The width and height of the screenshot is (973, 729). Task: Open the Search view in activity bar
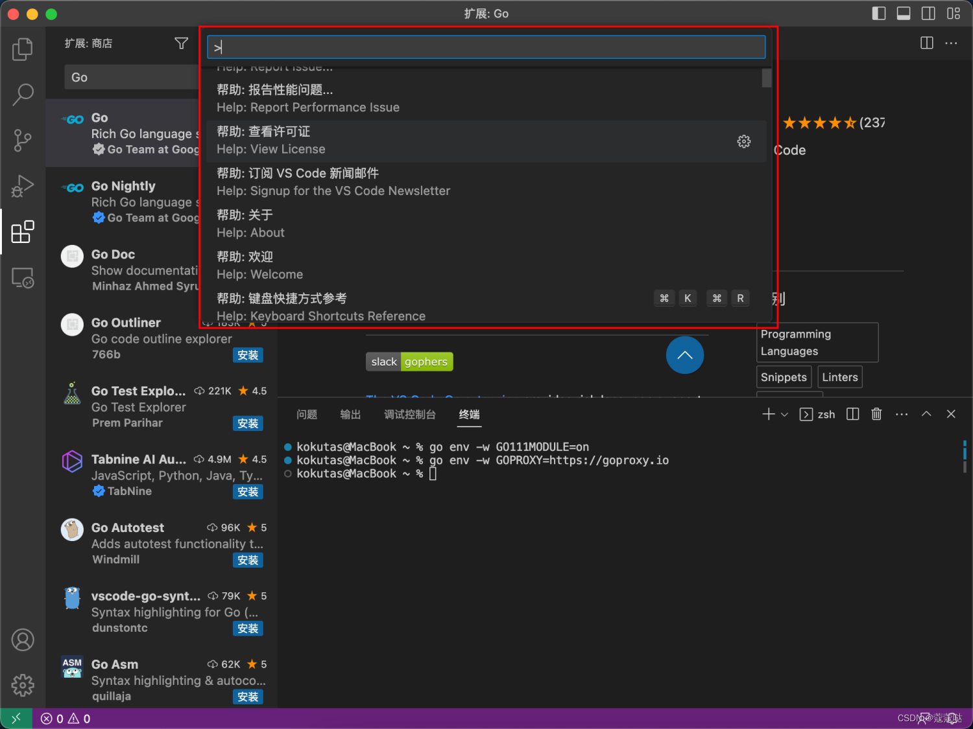[x=23, y=95]
